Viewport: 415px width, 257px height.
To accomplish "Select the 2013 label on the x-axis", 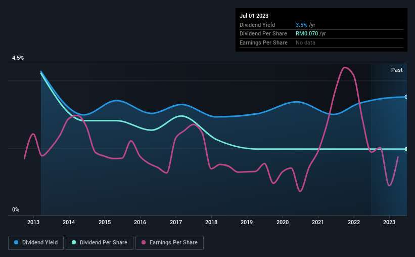I will click(33, 222).
